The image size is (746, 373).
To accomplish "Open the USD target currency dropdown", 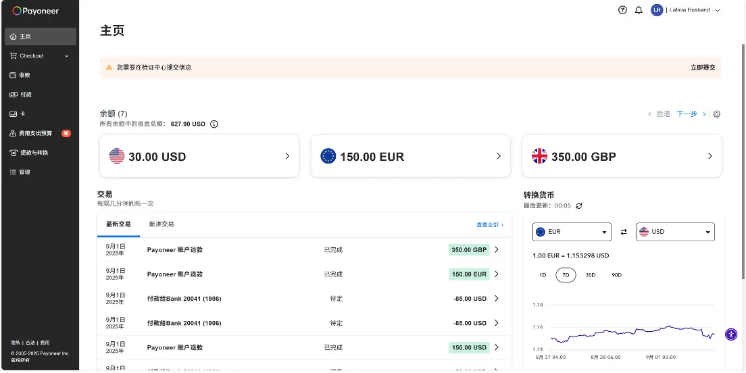I will click(675, 232).
